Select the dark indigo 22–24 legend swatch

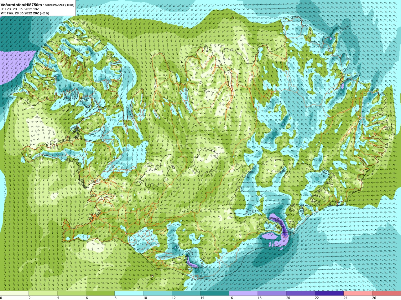coord(330,293)
